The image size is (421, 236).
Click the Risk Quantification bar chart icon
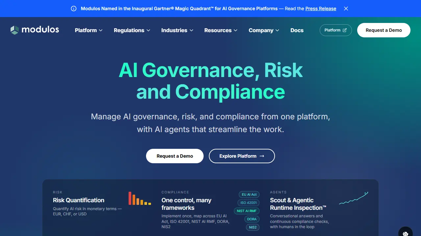(x=140, y=198)
